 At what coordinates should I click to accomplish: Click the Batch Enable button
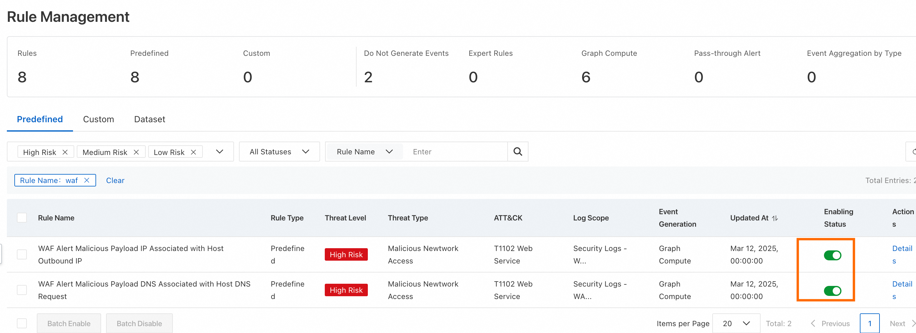tap(69, 323)
